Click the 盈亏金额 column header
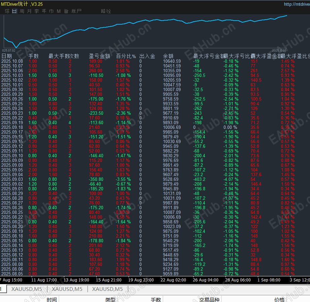 click(99, 56)
